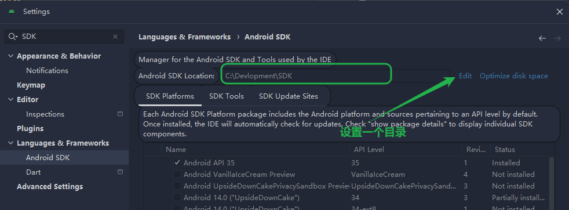The width and height of the screenshot is (569, 210).
Task: Open SDK Update Sites tab
Action: pos(289,96)
